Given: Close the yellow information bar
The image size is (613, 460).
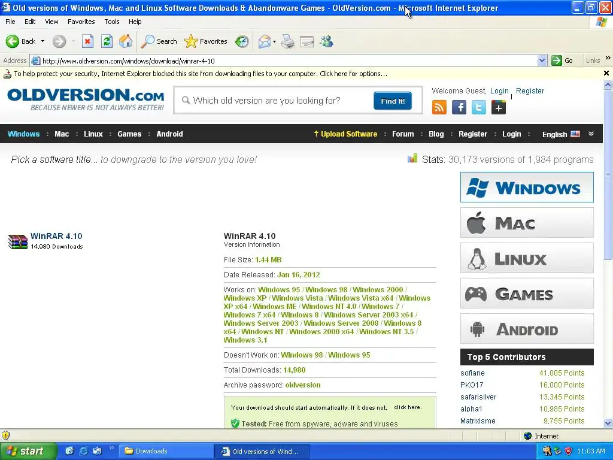Looking at the screenshot, I should [x=606, y=73].
